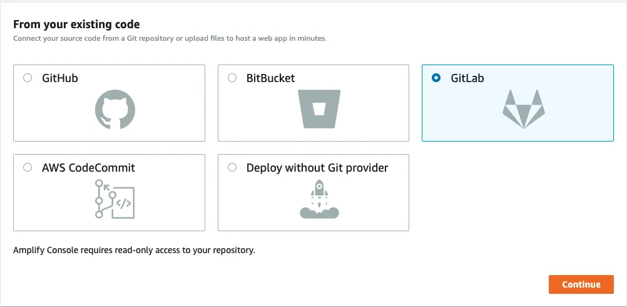The height and width of the screenshot is (307, 627).
Task: Click the "GitLab" label text
Action: pyautogui.click(x=467, y=78)
